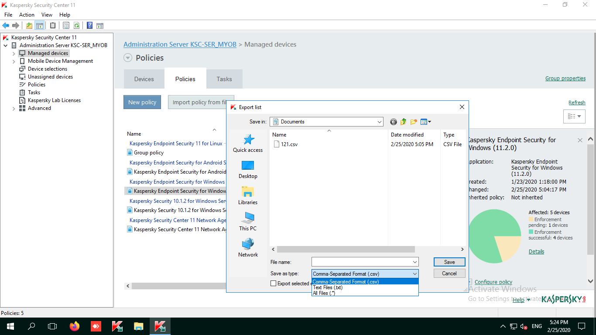This screenshot has height=335, width=596.
Task: Create a new folder in the dialog
Action: point(413,122)
